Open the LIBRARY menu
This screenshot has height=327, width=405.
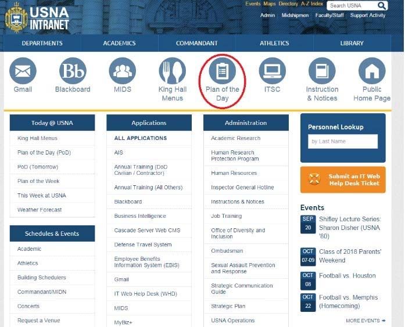(352, 43)
